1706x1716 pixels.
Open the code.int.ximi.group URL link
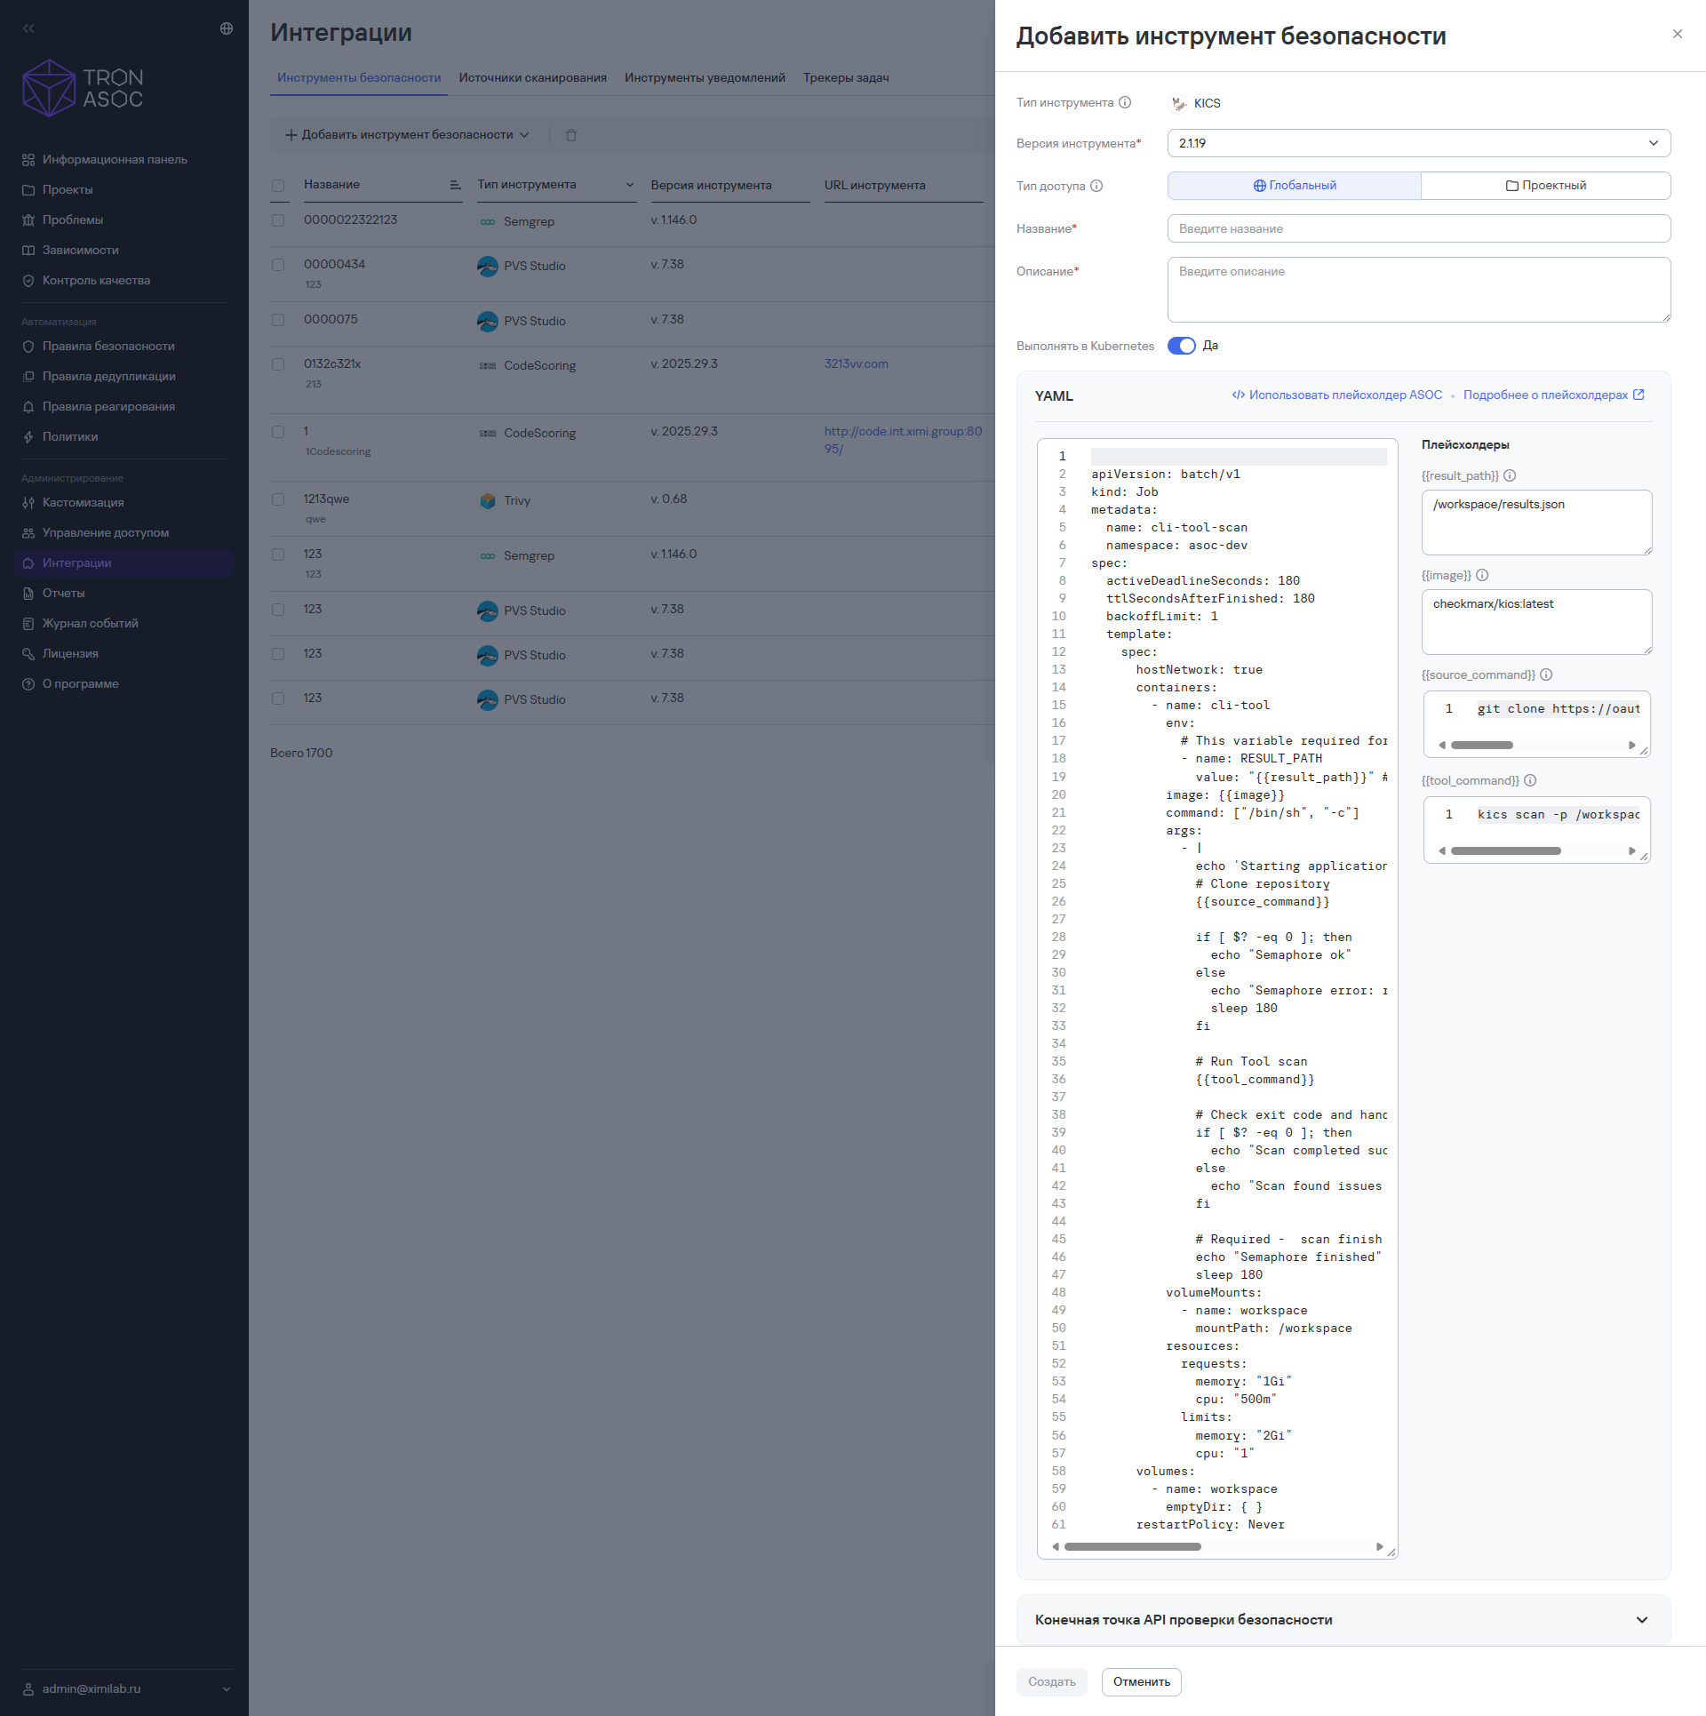pyautogui.click(x=903, y=441)
